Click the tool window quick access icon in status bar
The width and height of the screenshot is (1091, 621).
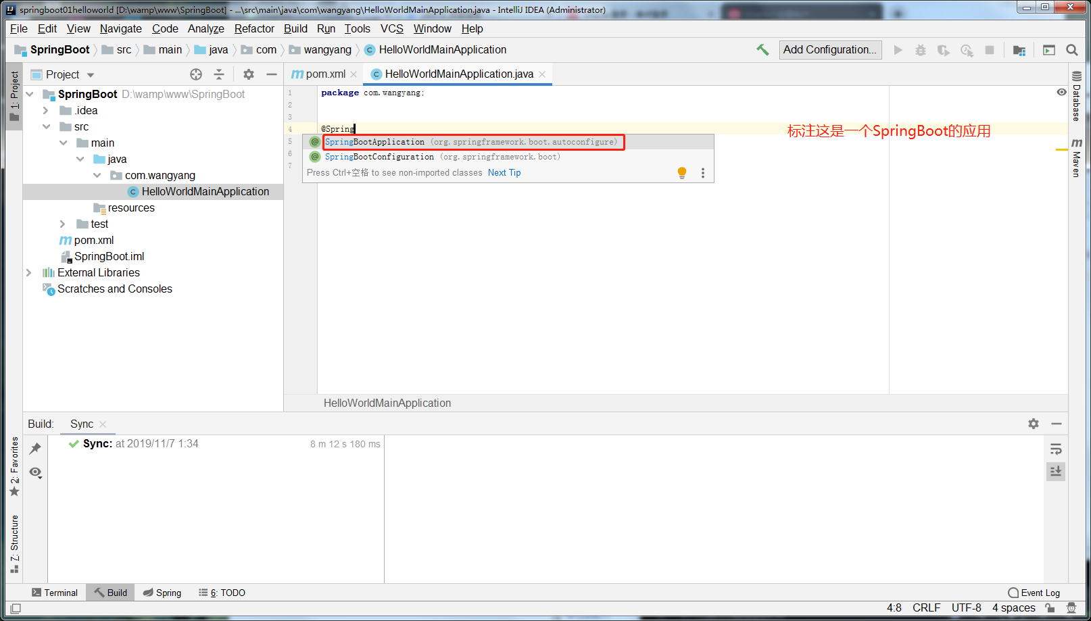[16, 608]
